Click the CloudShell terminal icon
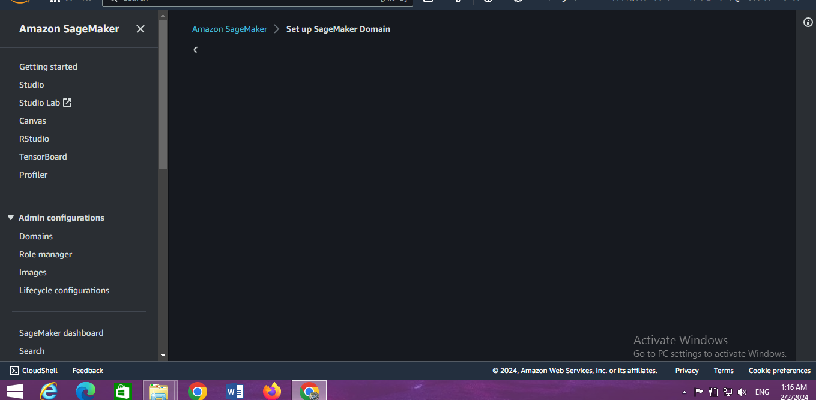 [14, 371]
